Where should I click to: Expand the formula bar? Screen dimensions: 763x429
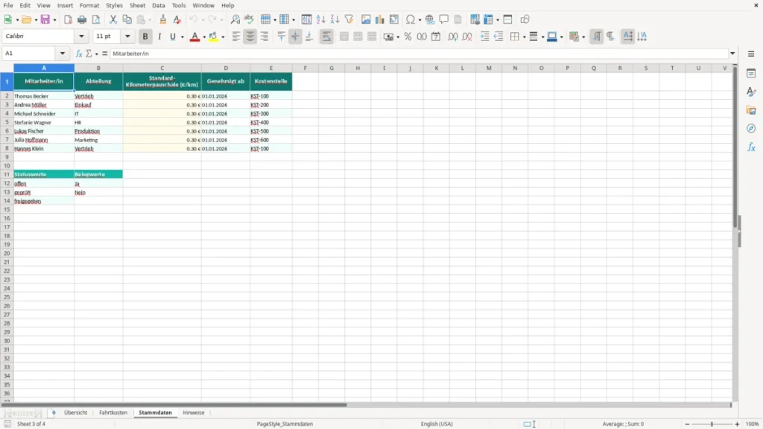732,54
